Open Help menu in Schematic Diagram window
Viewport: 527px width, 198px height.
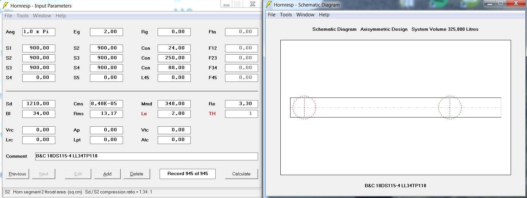pyautogui.click(x=324, y=15)
